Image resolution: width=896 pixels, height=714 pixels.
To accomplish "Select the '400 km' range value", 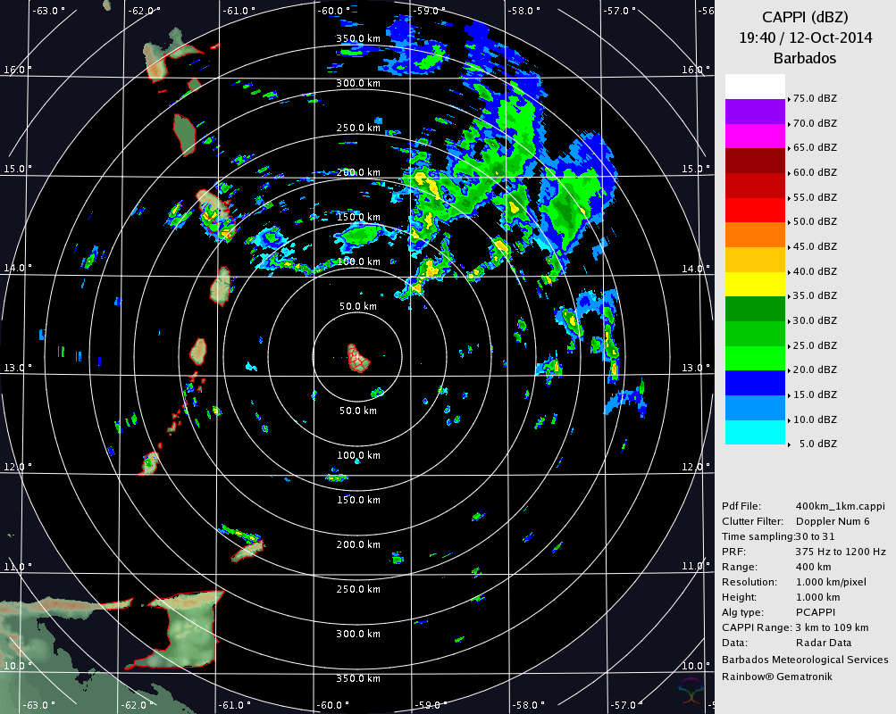I will point(814,567).
